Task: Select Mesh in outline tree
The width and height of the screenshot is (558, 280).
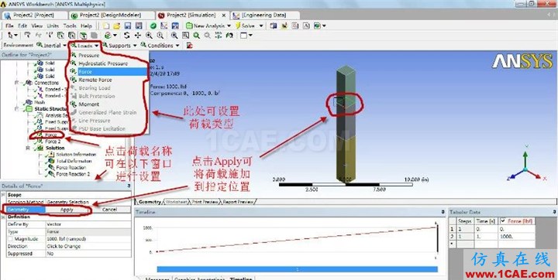Action: pyautogui.click(x=40, y=102)
